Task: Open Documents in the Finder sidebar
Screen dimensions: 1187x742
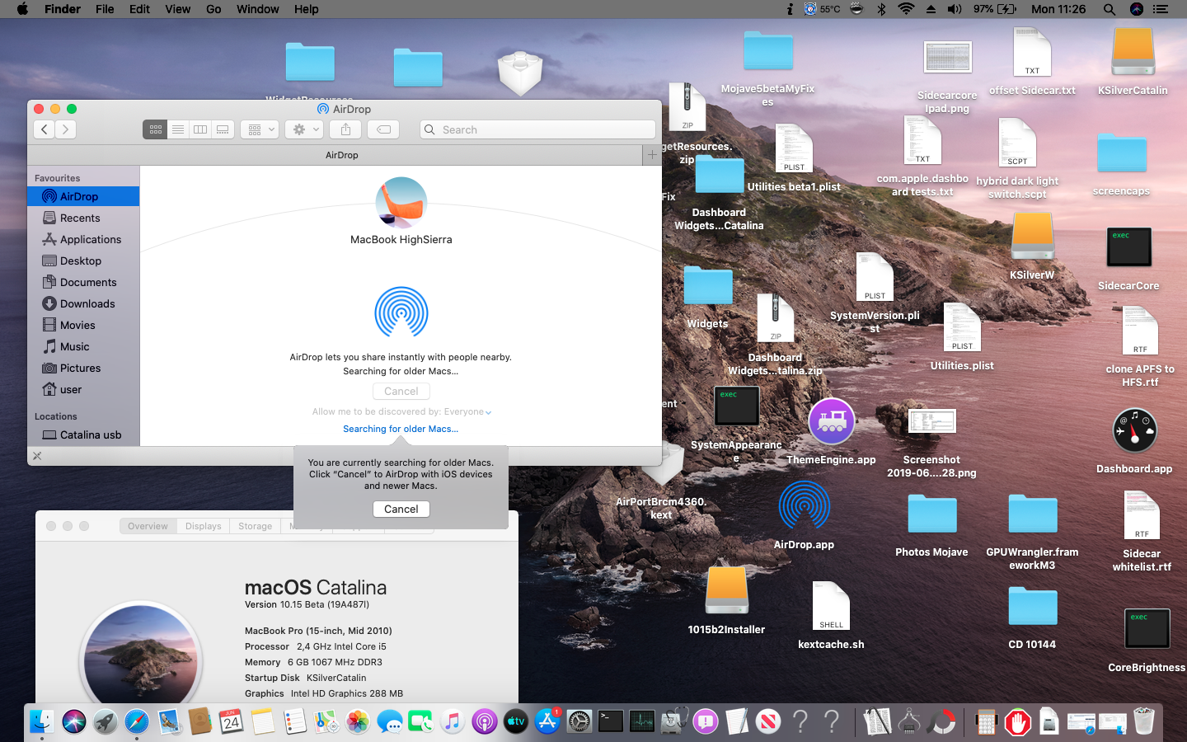Action: [83, 282]
